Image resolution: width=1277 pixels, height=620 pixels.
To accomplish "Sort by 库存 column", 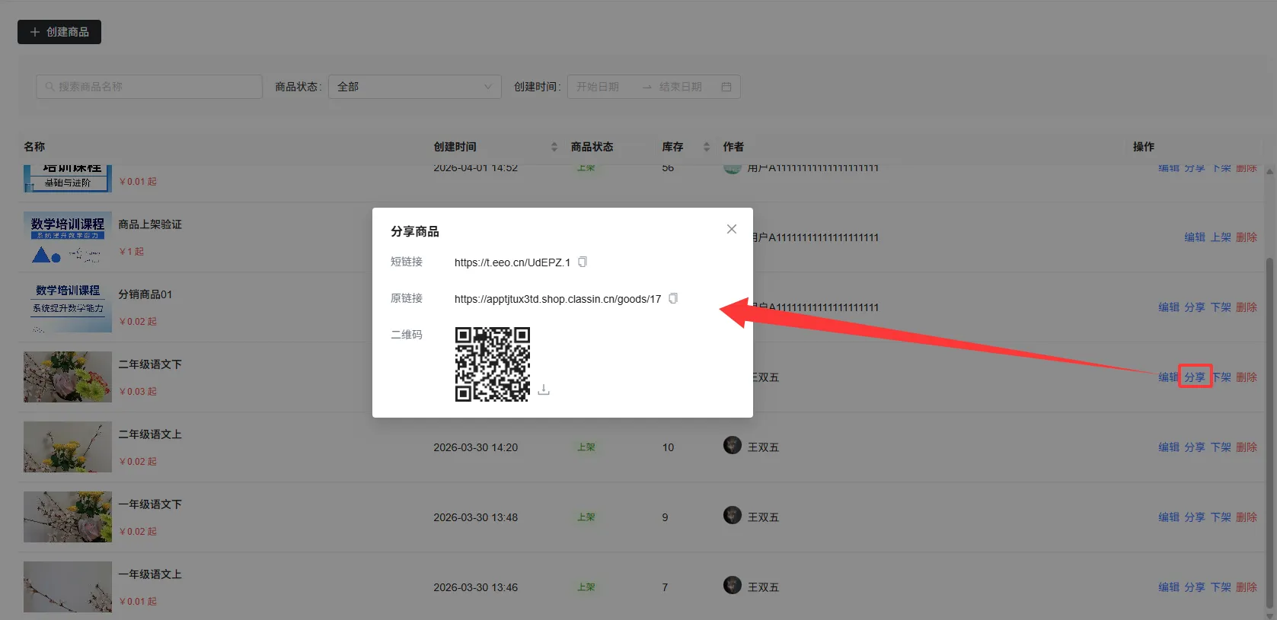I will pyautogui.click(x=706, y=147).
